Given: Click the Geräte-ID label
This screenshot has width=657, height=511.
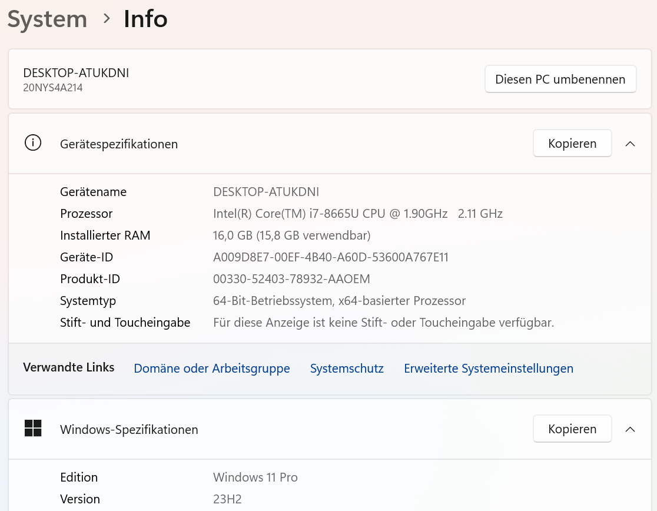Looking at the screenshot, I should (x=87, y=257).
